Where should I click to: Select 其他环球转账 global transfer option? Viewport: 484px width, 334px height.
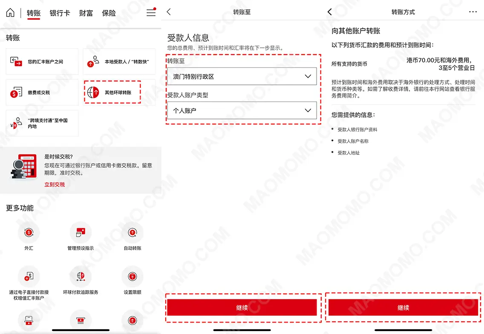click(112, 92)
